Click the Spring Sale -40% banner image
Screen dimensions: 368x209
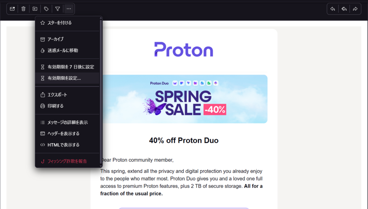[184, 99]
